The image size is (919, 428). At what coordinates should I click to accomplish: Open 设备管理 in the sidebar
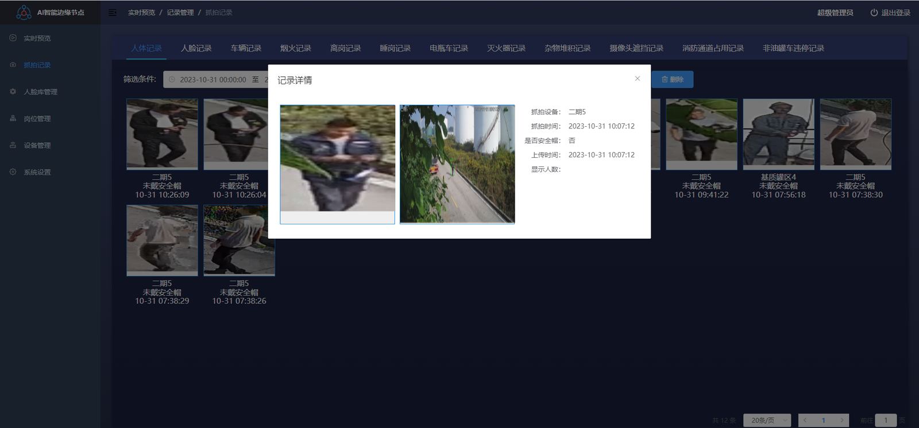click(37, 146)
